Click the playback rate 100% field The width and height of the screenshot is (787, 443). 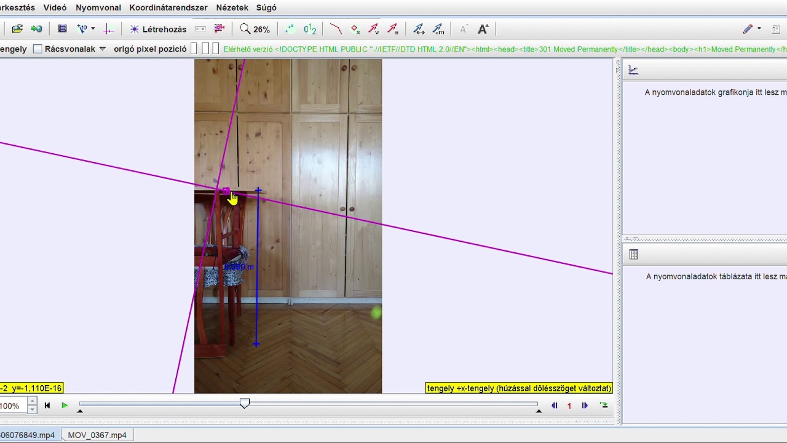pyautogui.click(x=12, y=406)
